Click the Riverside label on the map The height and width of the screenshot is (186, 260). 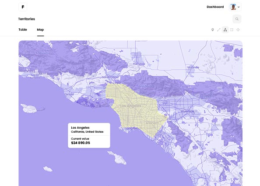pos(187,112)
